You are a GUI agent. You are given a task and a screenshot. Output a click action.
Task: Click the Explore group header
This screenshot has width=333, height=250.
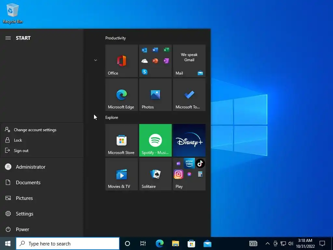[x=112, y=117]
